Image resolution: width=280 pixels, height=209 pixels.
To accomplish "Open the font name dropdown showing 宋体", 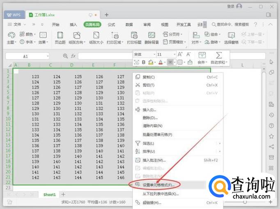I will [x=144, y=54].
